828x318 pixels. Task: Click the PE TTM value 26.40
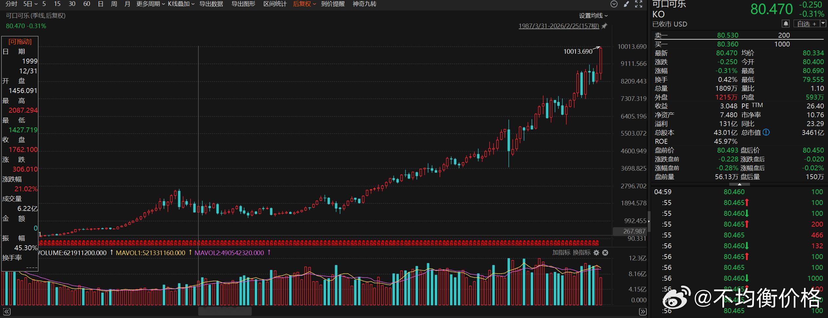tap(815, 106)
